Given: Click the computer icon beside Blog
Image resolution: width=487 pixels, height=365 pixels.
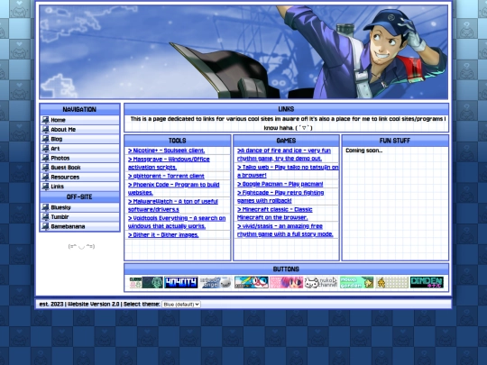Looking at the screenshot, I should tap(45, 139).
